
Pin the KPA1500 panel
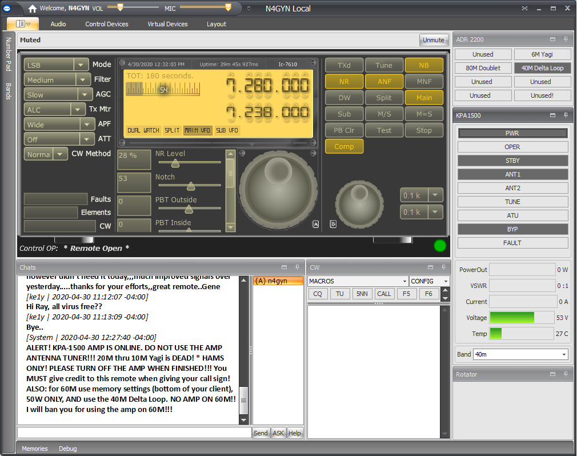click(x=566, y=115)
